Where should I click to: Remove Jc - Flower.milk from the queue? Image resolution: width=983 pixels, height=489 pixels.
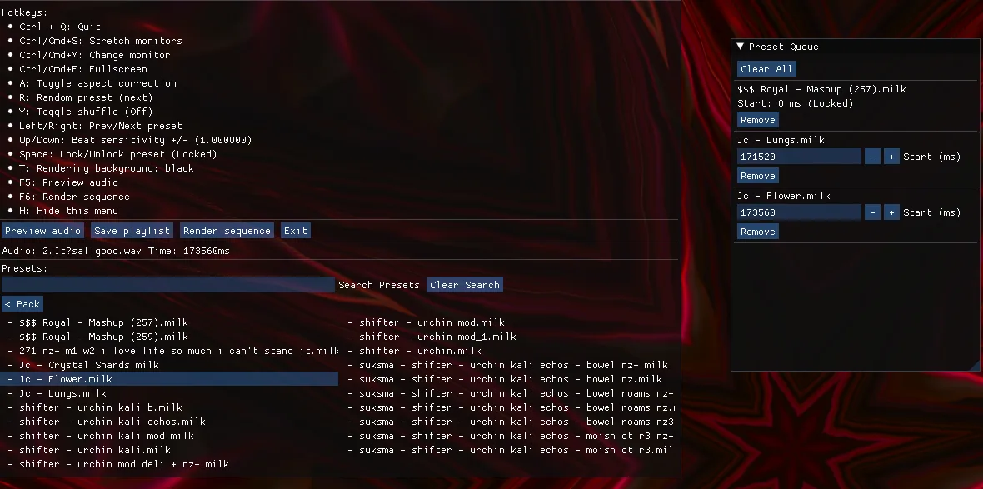click(x=757, y=232)
